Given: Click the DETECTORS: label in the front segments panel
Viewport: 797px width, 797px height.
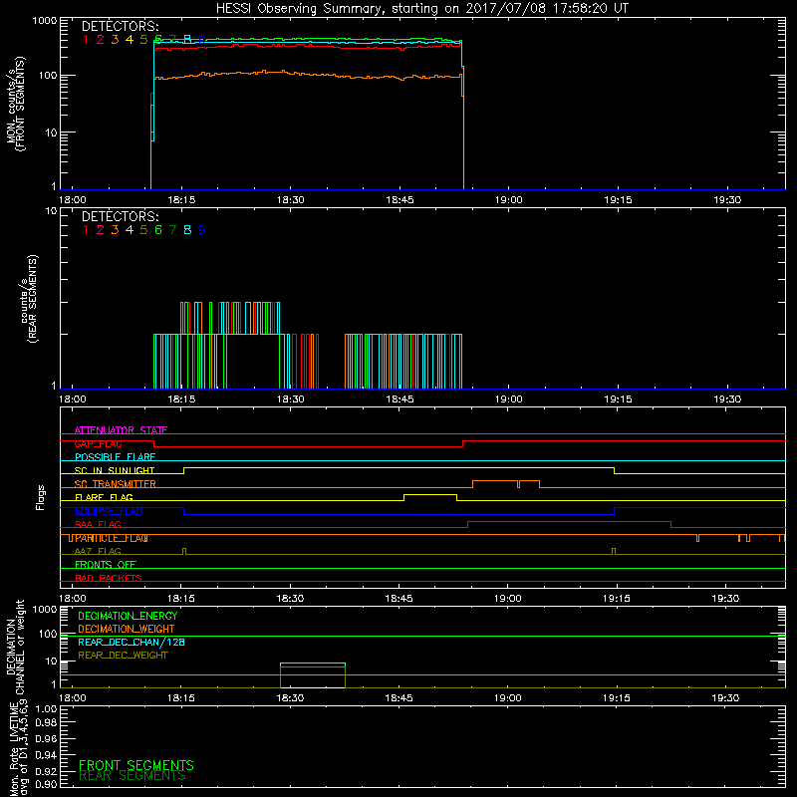Looking at the screenshot, I should 121,27.
